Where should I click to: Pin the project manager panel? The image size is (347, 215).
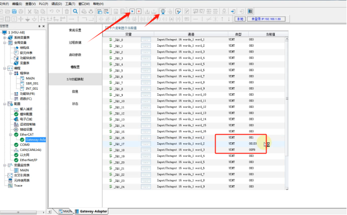[x=40, y=26]
